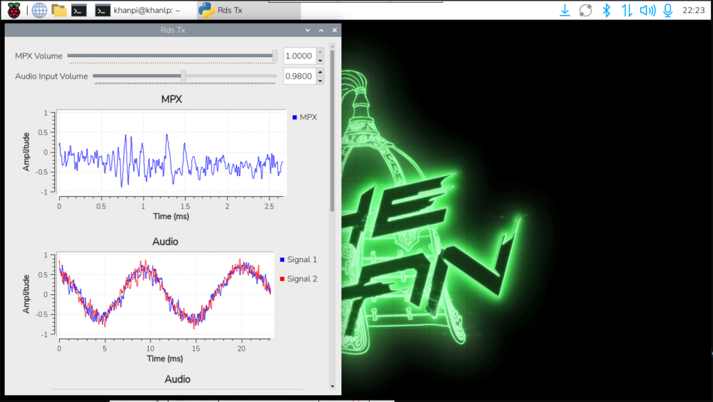Click the sync refresh tray icon
This screenshot has width=713, height=402.
coord(586,10)
